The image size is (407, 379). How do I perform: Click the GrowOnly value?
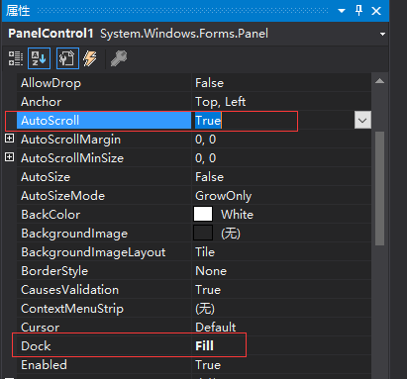coord(223,196)
